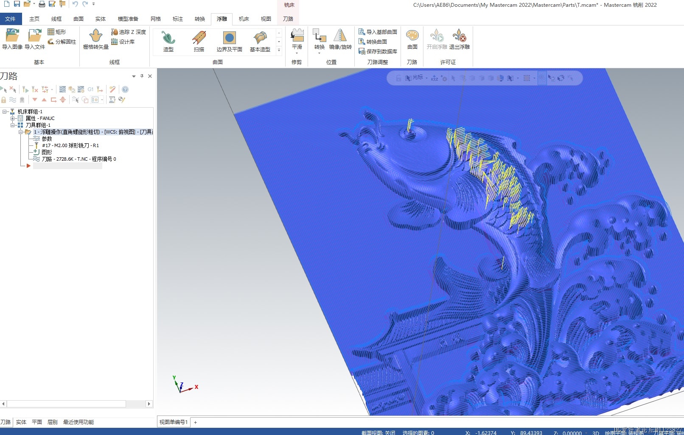Click the Backplot selected operations icon
The image size is (684, 435).
pyautogui.click(x=62, y=89)
